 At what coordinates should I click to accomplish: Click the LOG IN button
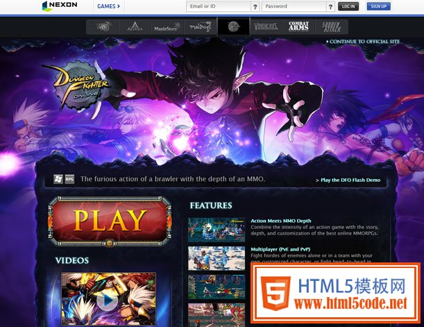(348, 6)
